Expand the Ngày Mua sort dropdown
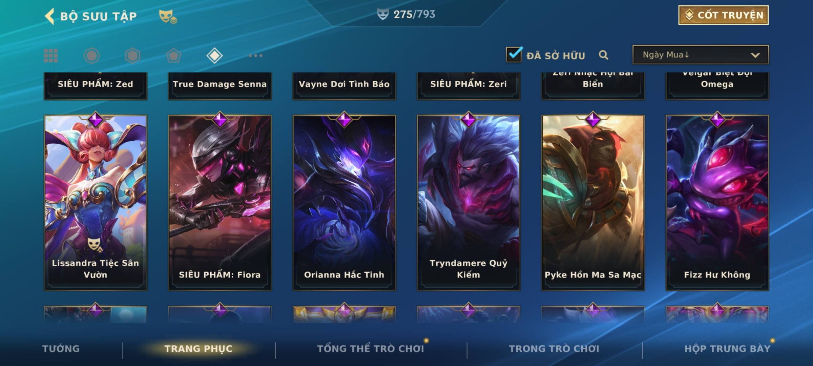Screen dimensions: 813x366 click(701, 55)
